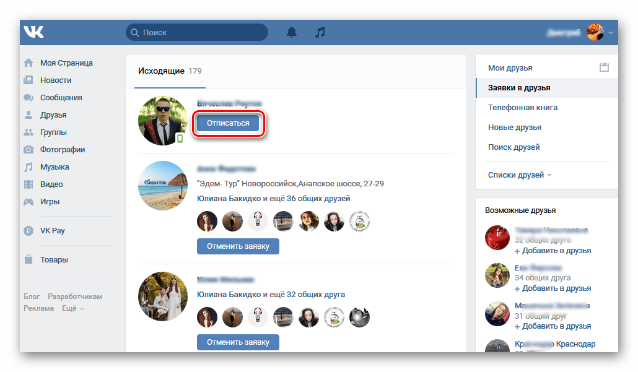Select the Моя Страница home icon
The height and width of the screenshot is (372, 638).
pos(28,63)
